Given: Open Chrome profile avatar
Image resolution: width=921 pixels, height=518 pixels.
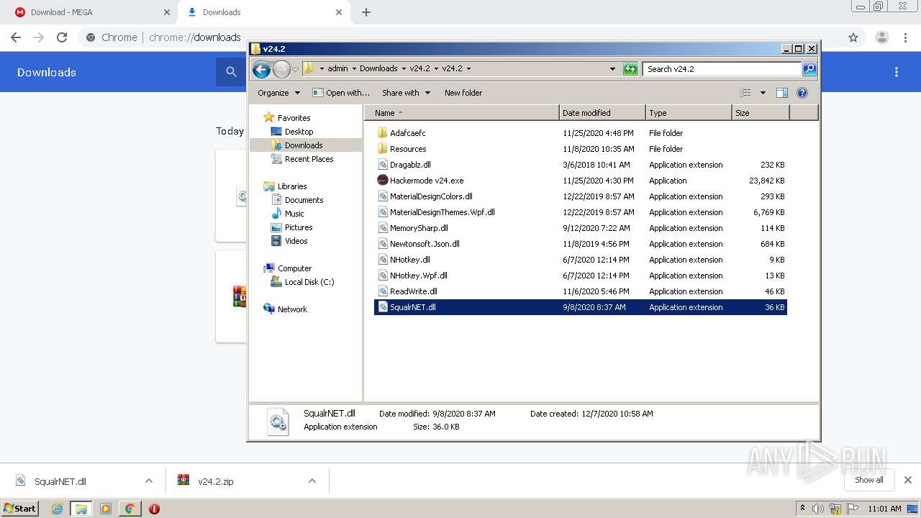Looking at the screenshot, I should (881, 37).
